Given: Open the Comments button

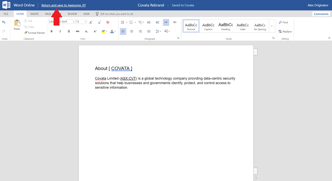Looking at the screenshot, I should [x=321, y=14].
